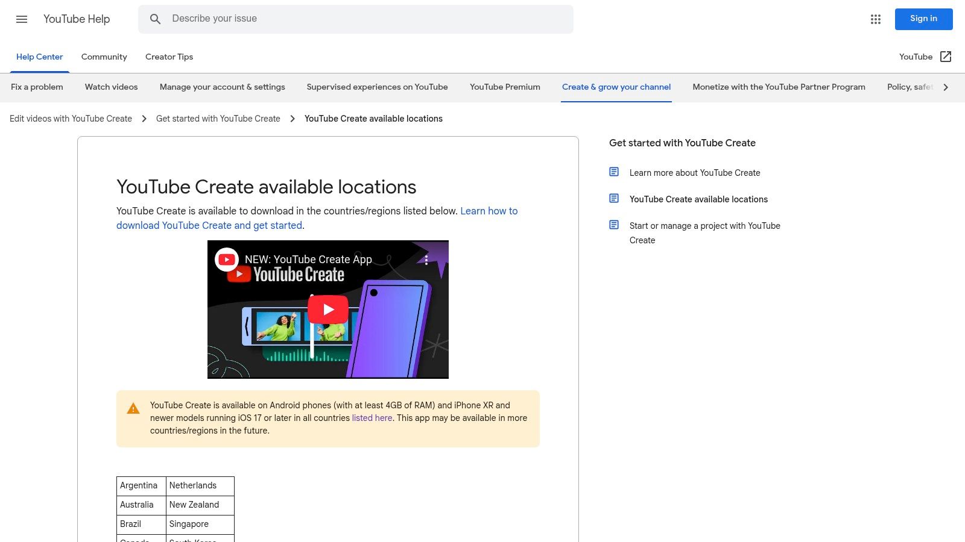The image size is (965, 542).
Task: Click the Describe your issue search field
Action: click(x=362, y=19)
